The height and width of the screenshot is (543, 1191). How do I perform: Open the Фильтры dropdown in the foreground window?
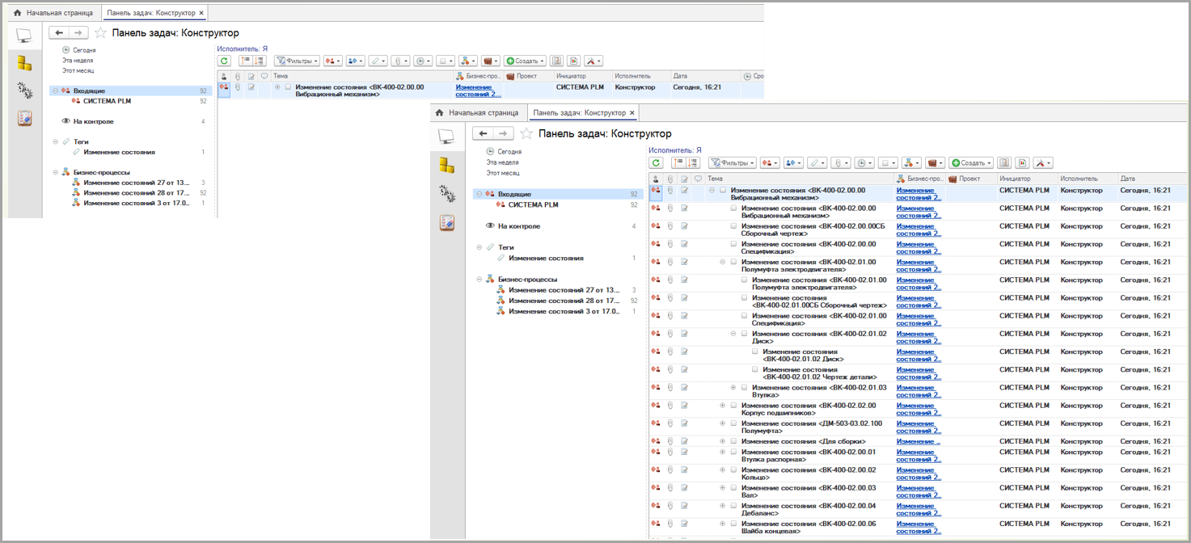733,163
